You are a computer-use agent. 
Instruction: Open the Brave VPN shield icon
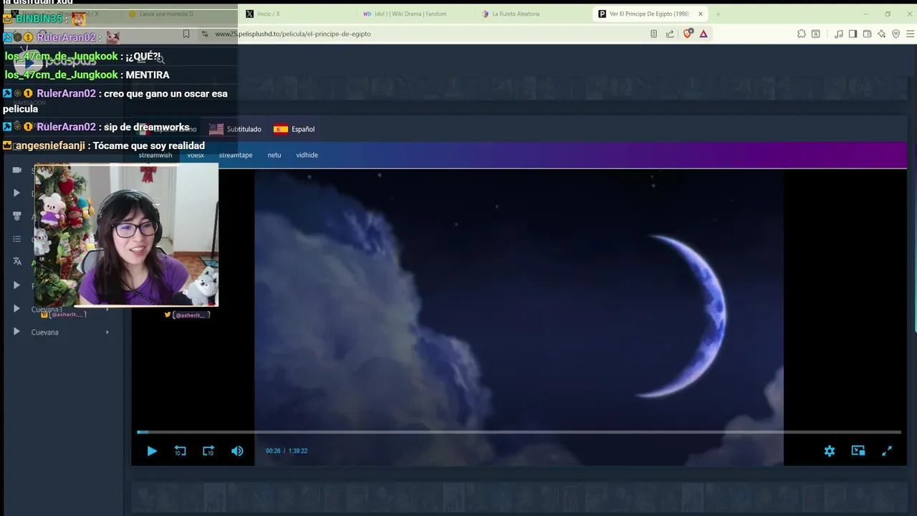tap(896, 34)
